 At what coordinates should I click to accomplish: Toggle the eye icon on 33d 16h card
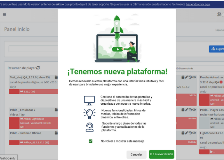[194, 133]
